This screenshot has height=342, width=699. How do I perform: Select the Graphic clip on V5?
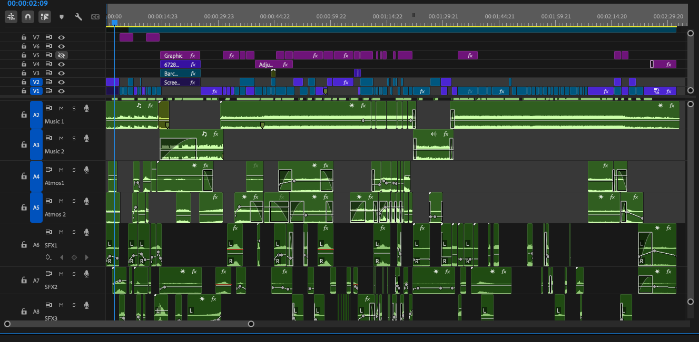click(x=180, y=55)
